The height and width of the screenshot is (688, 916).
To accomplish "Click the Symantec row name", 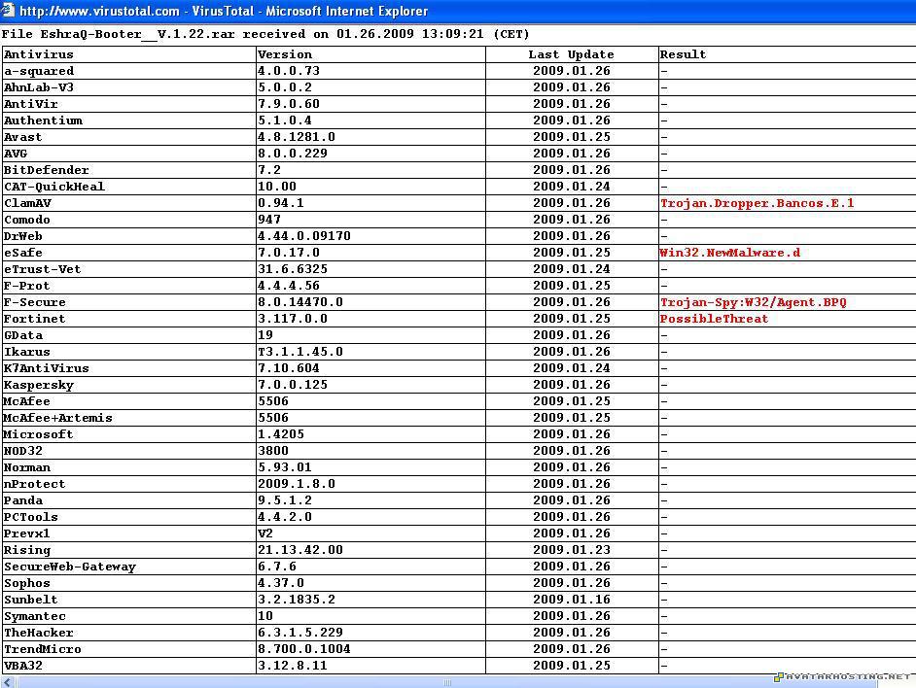I will [x=34, y=616].
